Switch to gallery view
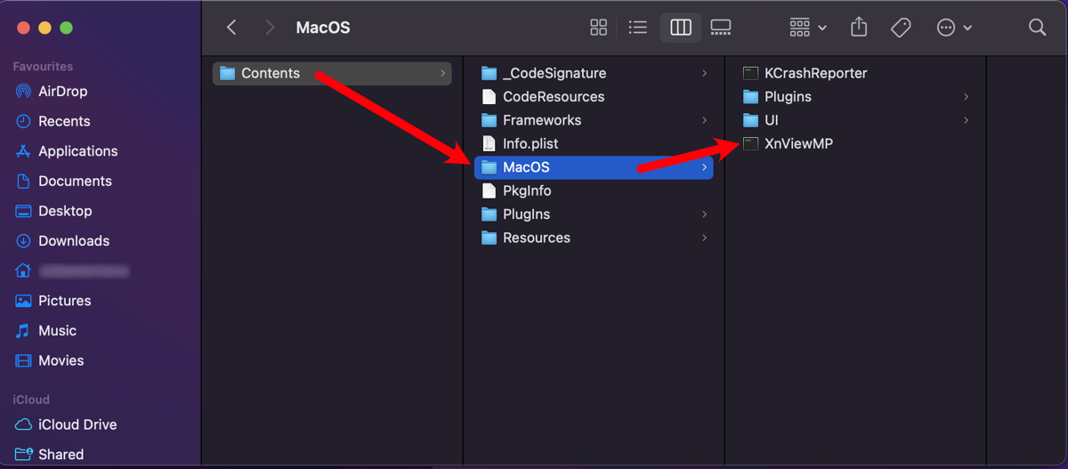Viewport: 1068px width, 469px height. (x=721, y=28)
